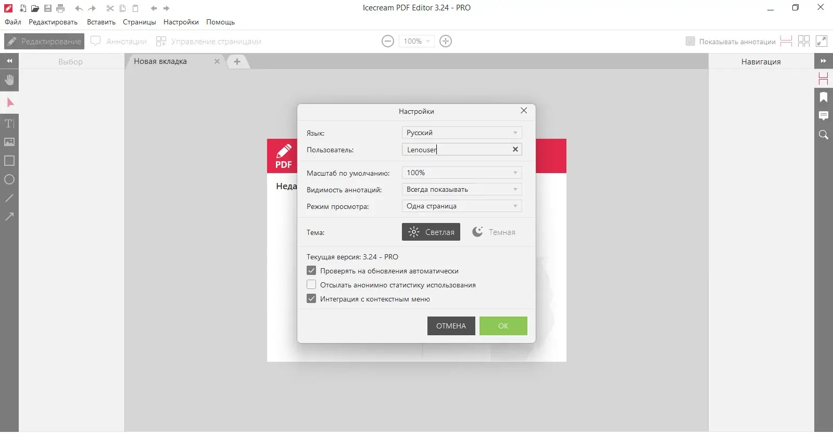This screenshot has height=447, width=833.
Task: Open the Вставить menu
Action: point(101,22)
